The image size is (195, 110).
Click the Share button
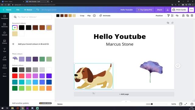pyautogui.click(x=159, y=10)
